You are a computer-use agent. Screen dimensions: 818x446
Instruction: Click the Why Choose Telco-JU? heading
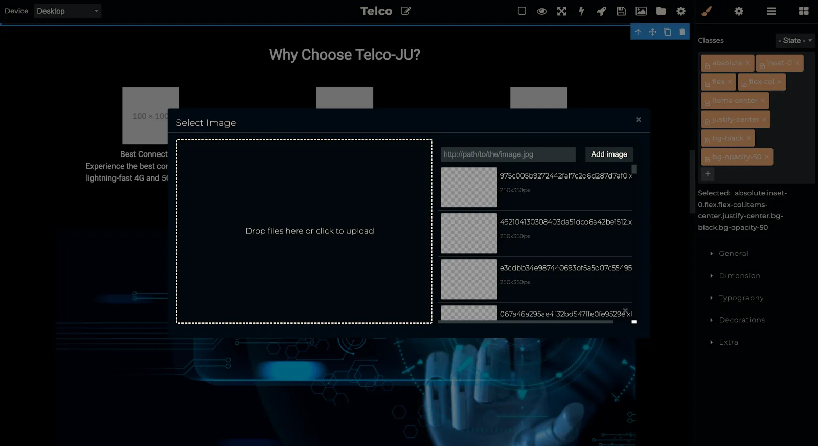point(345,55)
